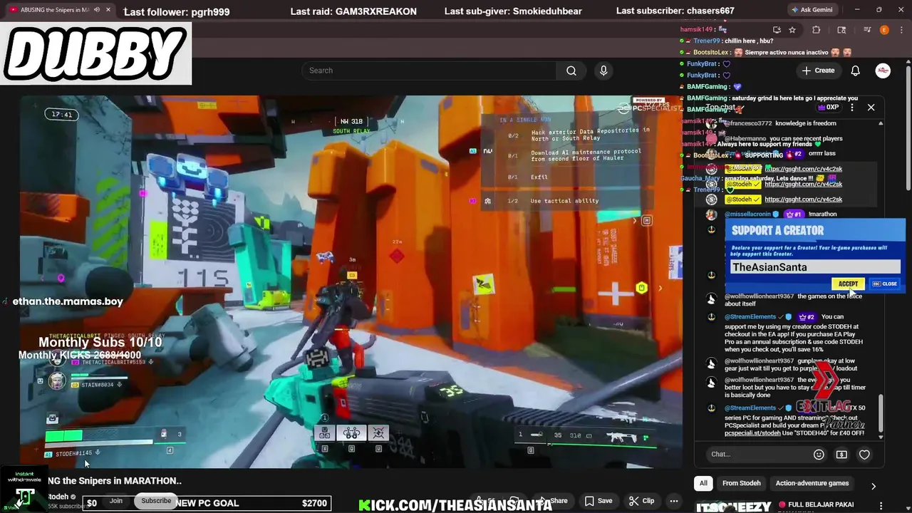Close the ABUSING the Snipers browser tab
The width and height of the screenshot is (912, 513).
108,10
